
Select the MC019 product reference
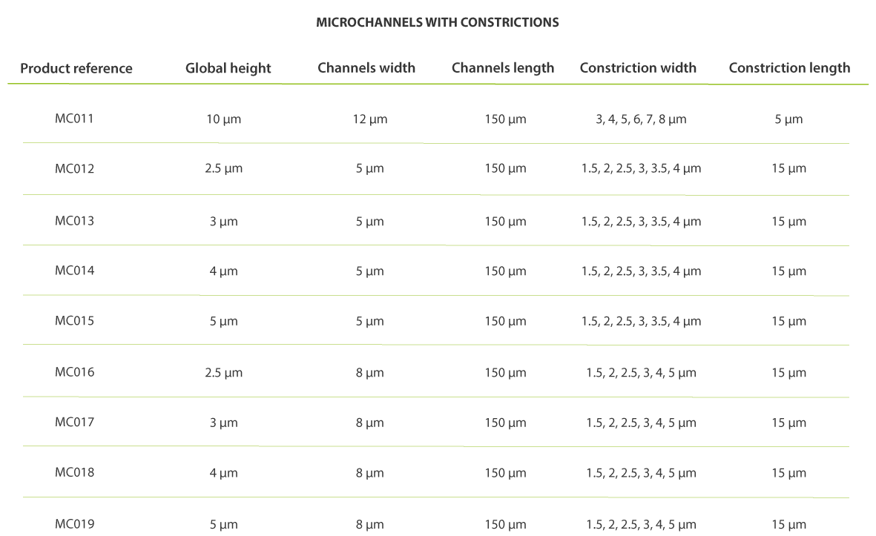point(74,524)
